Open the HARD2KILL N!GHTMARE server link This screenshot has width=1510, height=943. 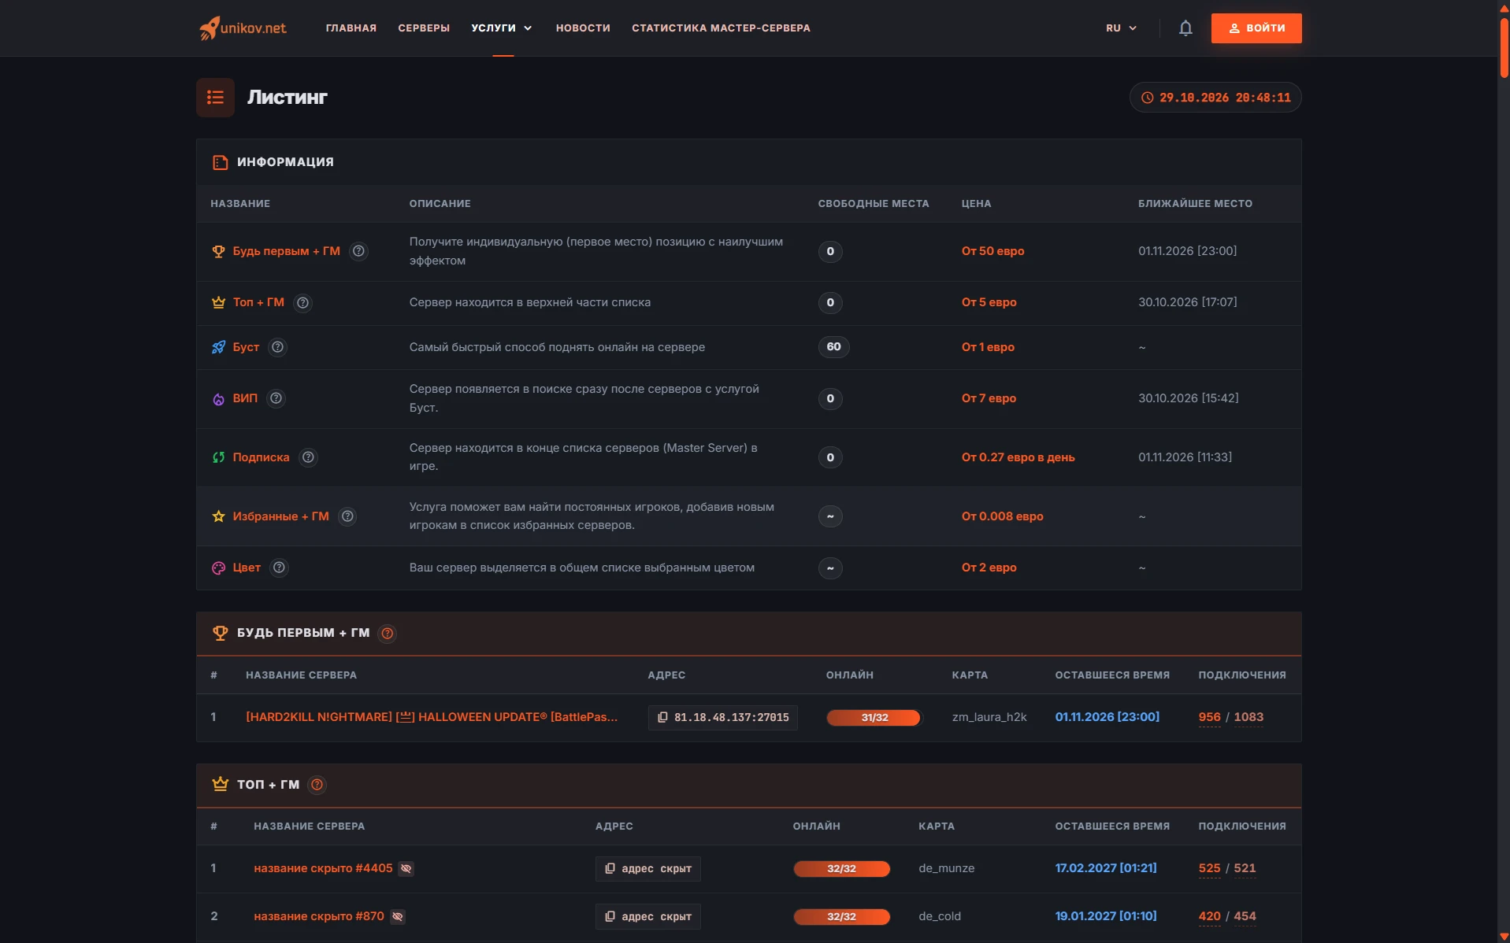[x=432, y=717]
